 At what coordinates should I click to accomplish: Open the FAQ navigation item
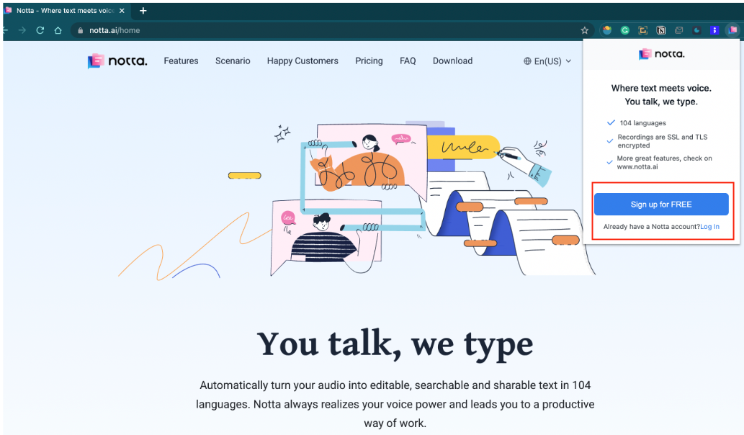tap(408, 61)
